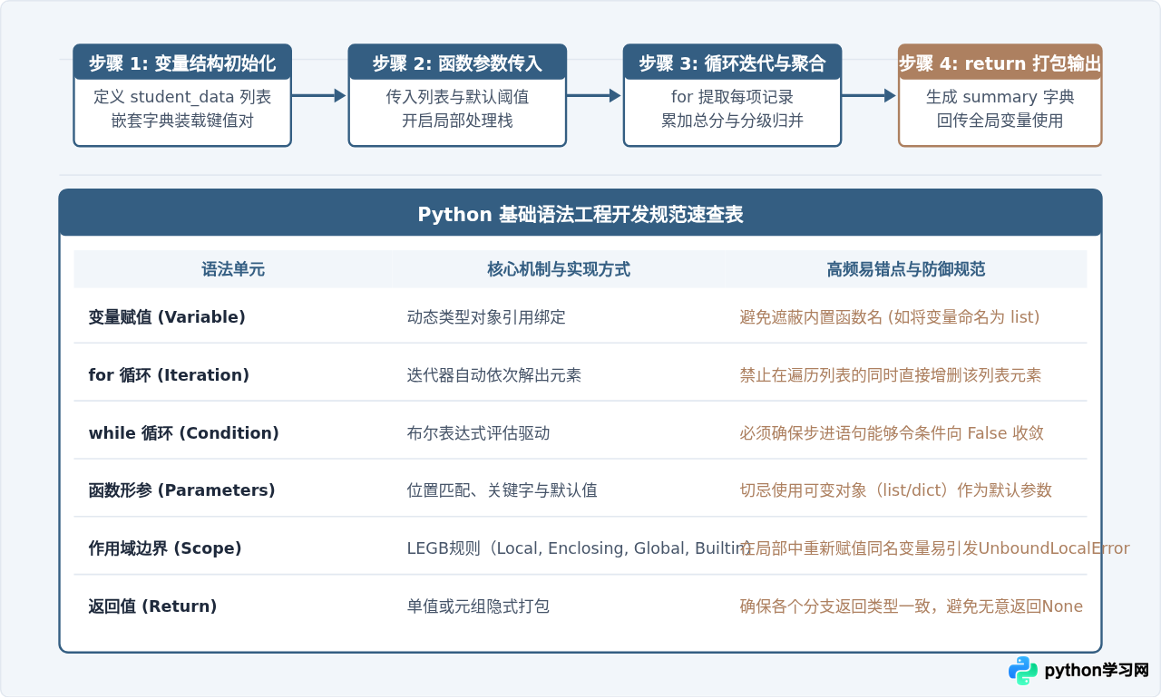This screenshot has height=698, width=1161.
Task: Select the 步骤 4: return 打包输出 header
Action: [x=1000, y=63]
